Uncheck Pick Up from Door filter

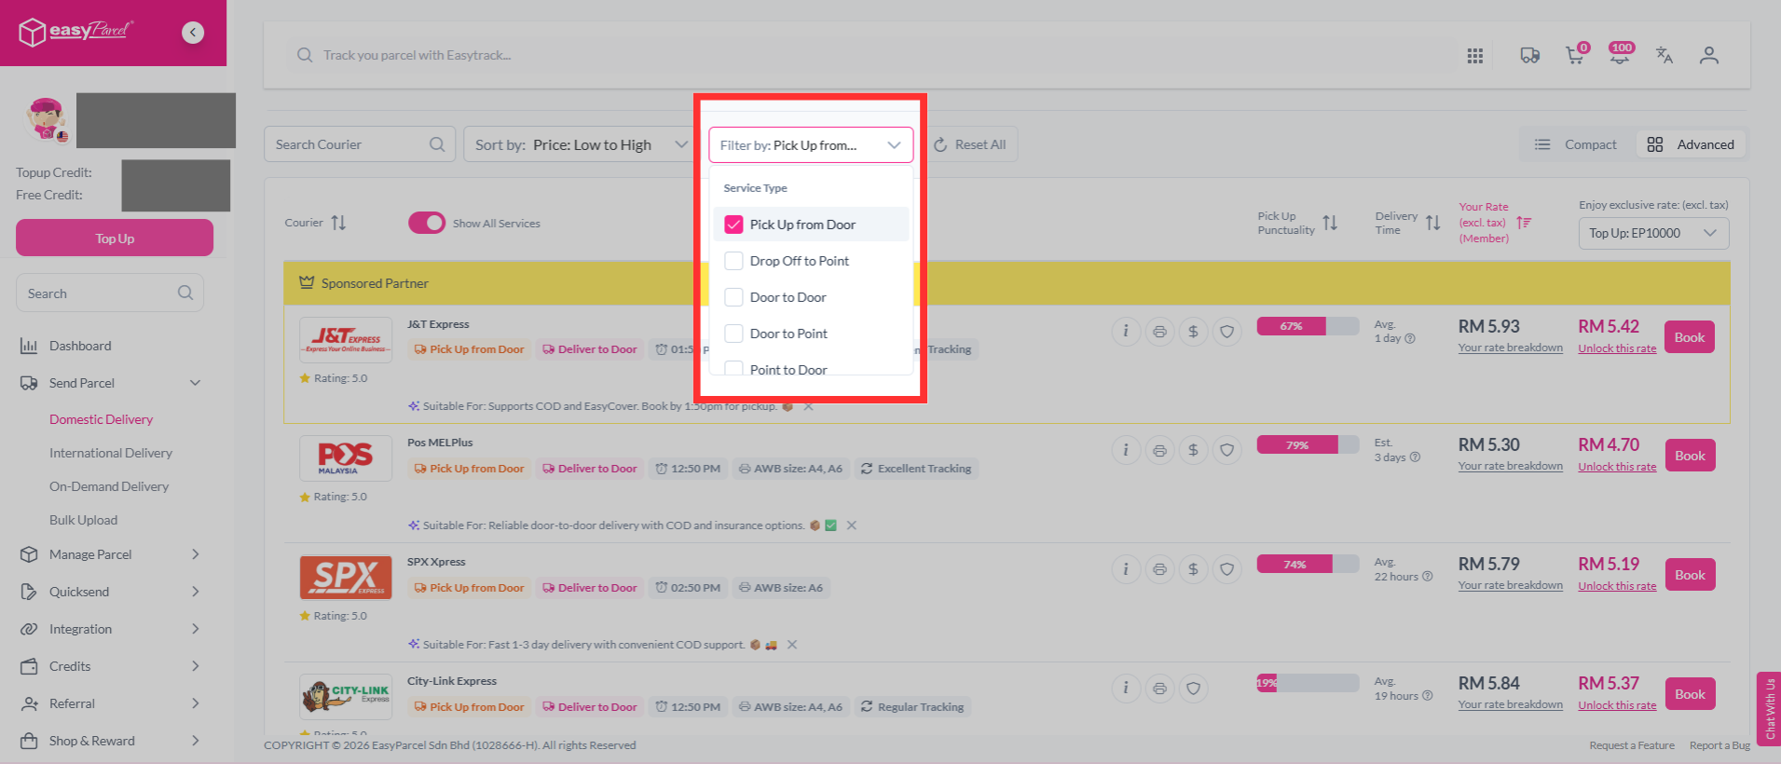734,225
